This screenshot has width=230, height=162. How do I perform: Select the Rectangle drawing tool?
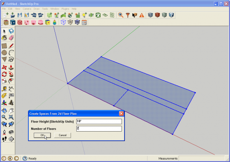4,46
